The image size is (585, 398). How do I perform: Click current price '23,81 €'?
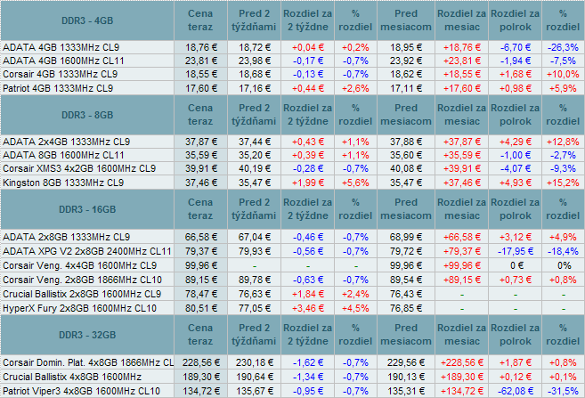click(201, 61)
